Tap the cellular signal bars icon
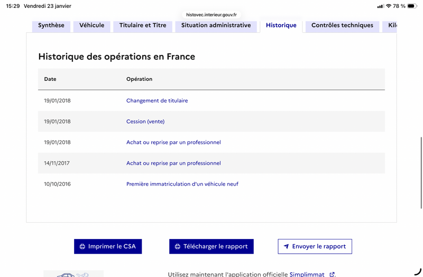The height and width of the screenshot is (277, 423). [380, 6]
